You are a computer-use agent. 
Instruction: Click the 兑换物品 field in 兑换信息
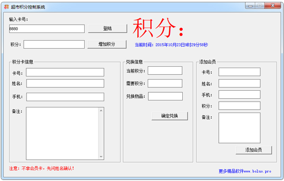pyautogui.click(x=165, y=96)
